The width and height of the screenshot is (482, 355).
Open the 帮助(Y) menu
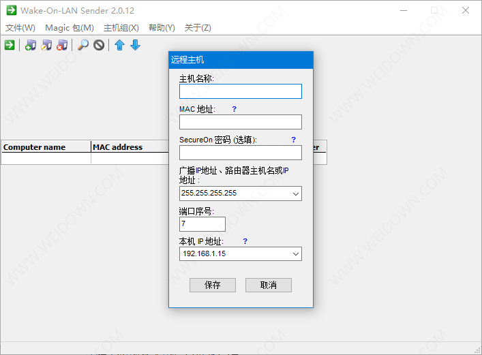click(162, 28)
